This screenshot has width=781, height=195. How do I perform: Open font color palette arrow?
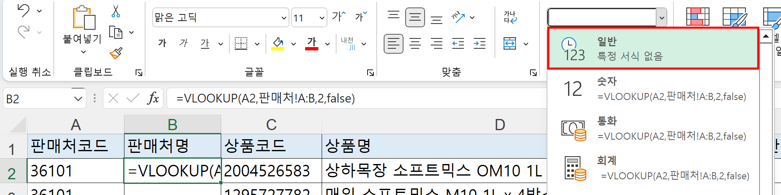coord(327,44)
